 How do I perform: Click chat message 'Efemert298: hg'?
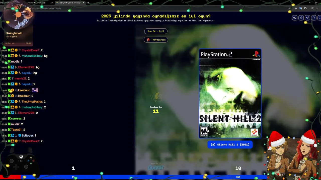click(x=21, y=67)
